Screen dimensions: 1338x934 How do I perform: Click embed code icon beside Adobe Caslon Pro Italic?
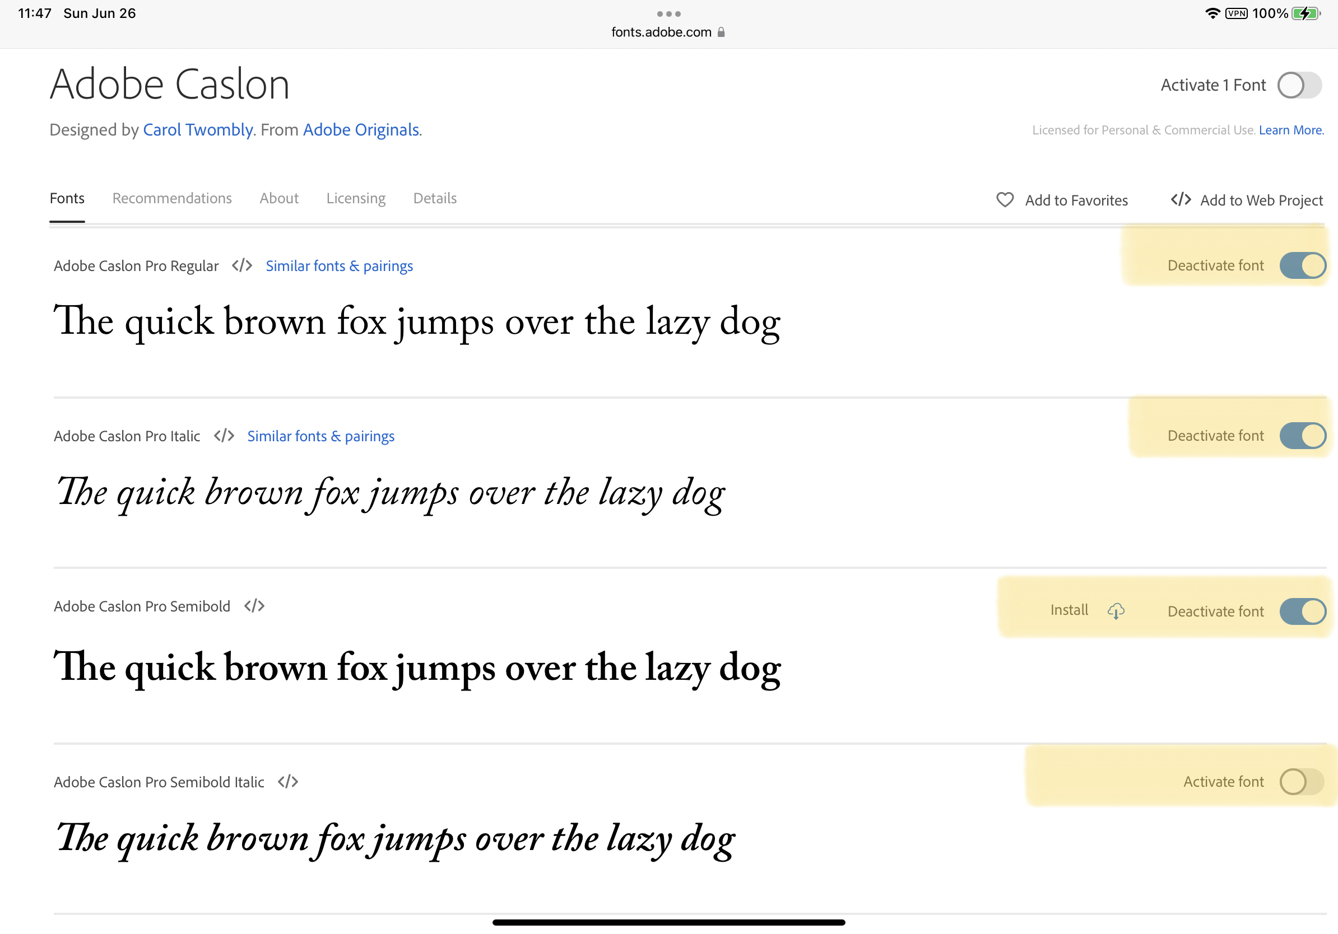click(224, 436)
